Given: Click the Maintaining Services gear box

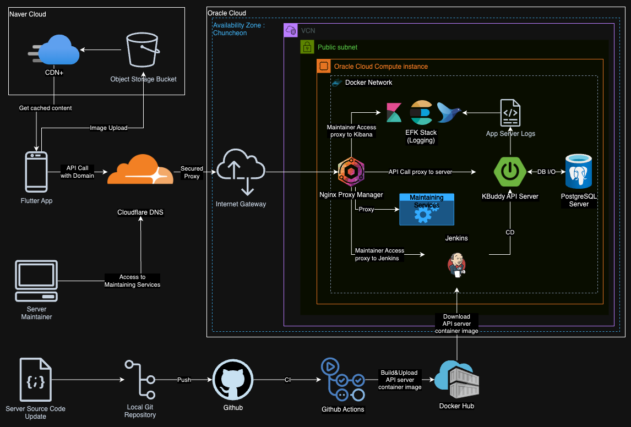Looking at the screenshot, I should pos(427,210).
